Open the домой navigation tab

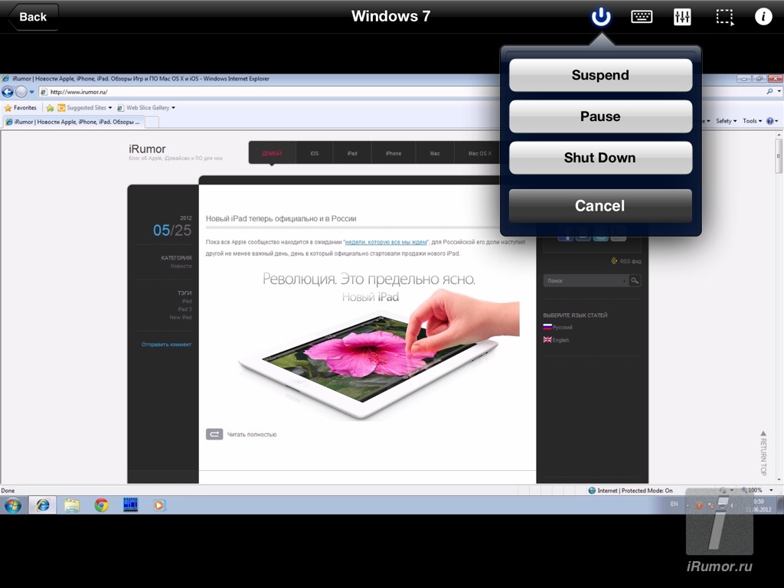click(x=272, y=153)
